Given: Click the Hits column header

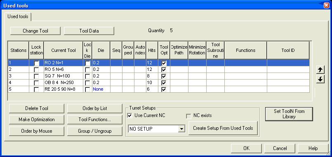Looking at the screenshot, I should (152, 50).
